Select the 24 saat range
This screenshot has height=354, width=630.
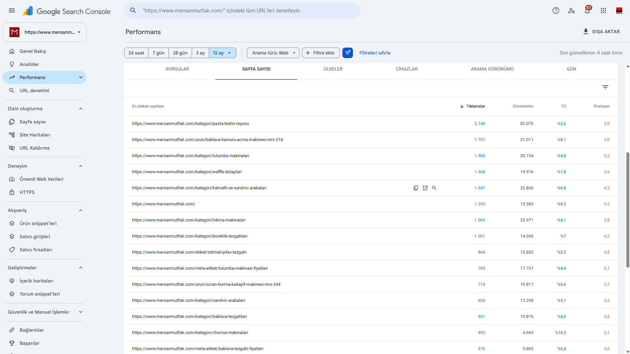136,53
